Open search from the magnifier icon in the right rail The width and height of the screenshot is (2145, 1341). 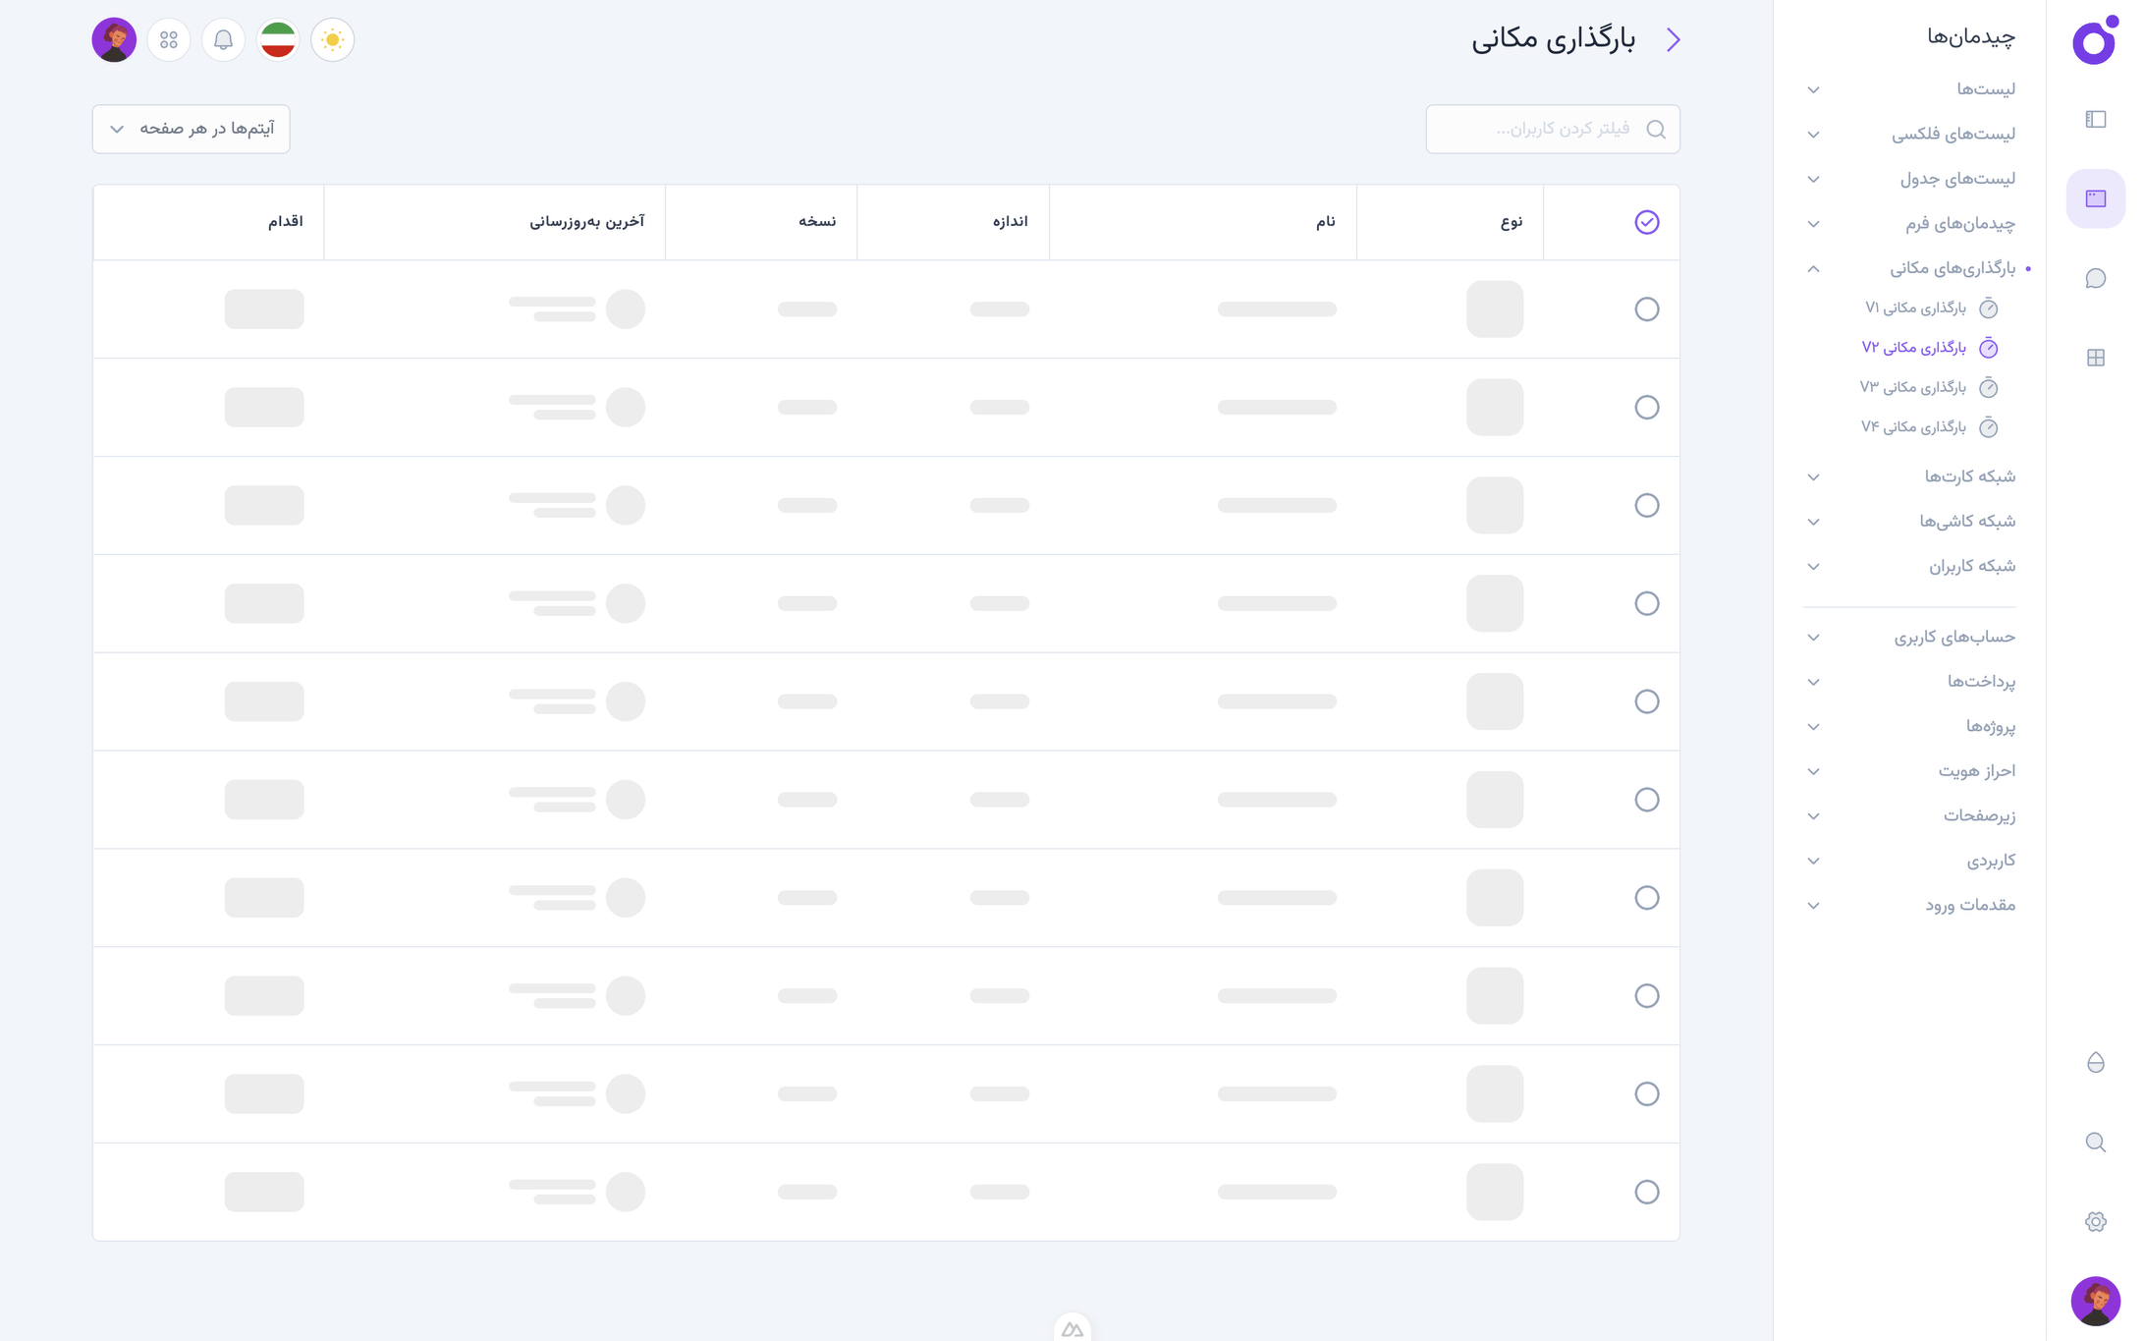point(2095,1143)
